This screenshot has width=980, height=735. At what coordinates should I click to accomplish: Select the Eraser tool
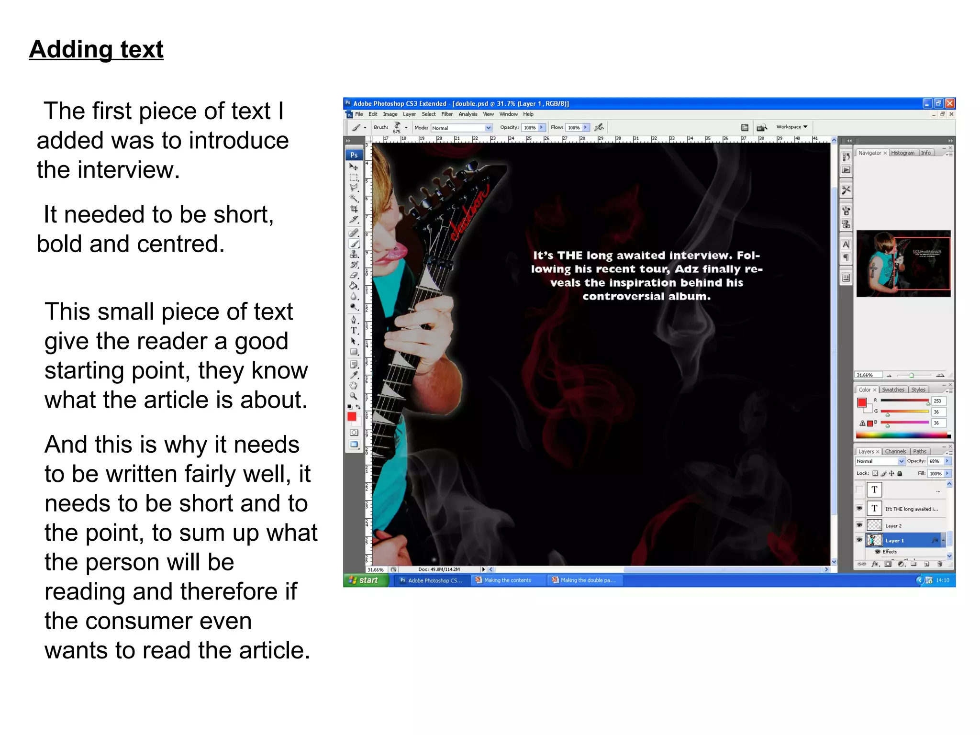354,275
